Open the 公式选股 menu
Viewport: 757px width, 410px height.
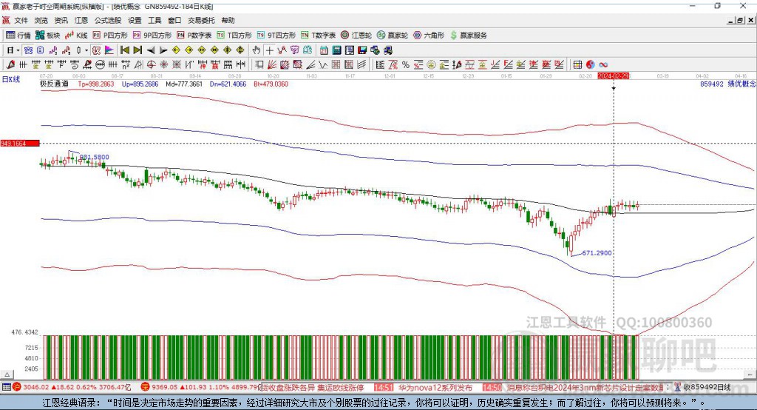(x=108, y=21)
